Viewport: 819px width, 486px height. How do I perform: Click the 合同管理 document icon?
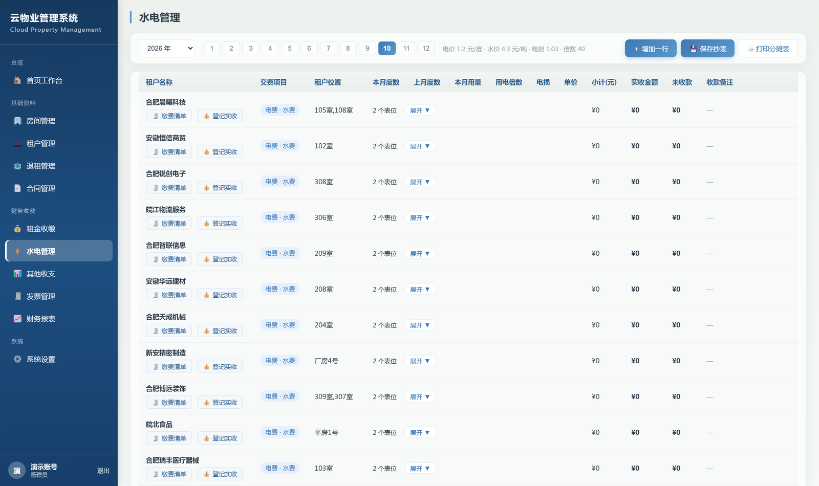click(17, 188)
